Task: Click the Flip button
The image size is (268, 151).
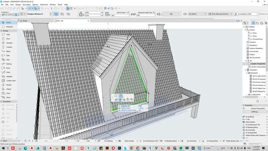Action: (x=171, y=14)
